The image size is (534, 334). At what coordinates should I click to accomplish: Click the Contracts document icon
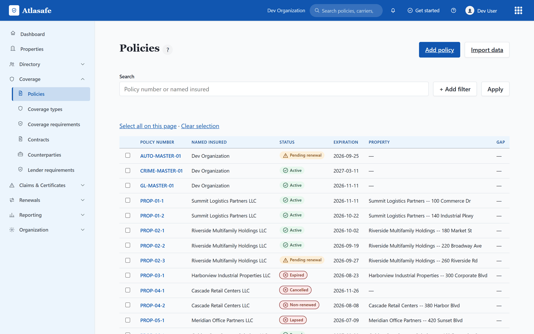point(20,139)
